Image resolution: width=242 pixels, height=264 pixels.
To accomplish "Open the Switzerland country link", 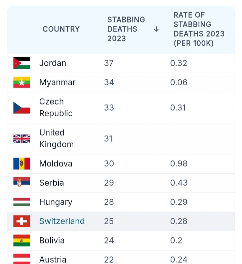I will point(62,221).
